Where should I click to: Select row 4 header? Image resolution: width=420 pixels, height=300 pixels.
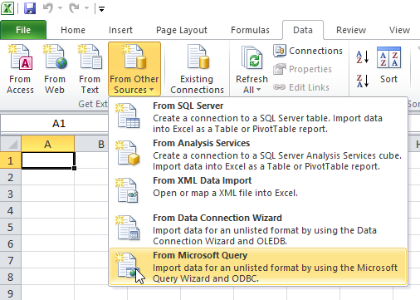tap(11, 210)
